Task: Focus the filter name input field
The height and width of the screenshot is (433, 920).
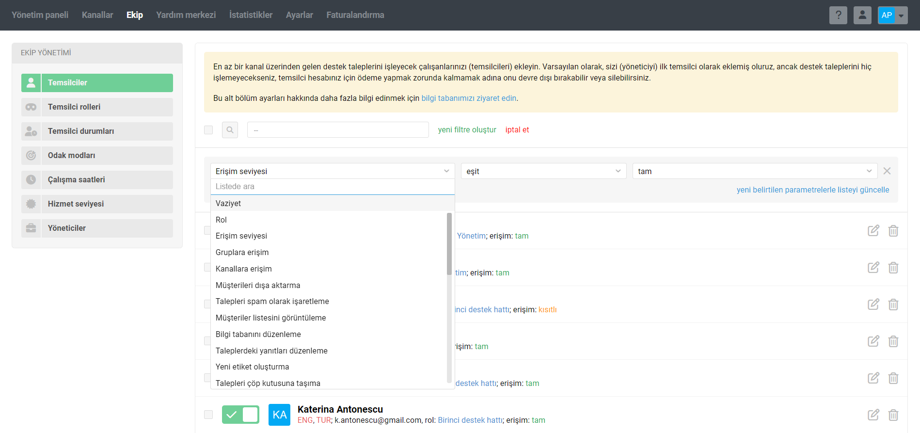Action: [x=338, y=130]
